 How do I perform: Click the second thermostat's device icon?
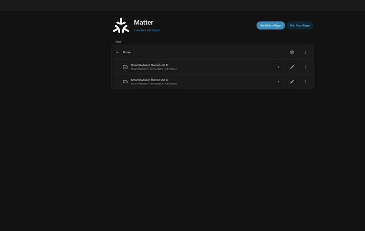pos(125,82)
